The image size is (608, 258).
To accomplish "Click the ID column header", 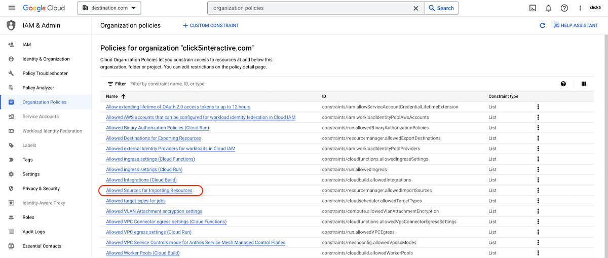I will [324, 96].
